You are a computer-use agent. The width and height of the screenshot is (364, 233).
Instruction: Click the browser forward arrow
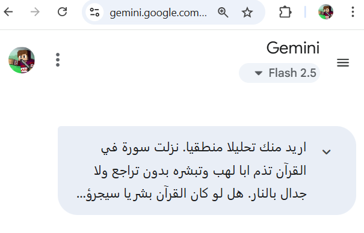coord(35,12)
